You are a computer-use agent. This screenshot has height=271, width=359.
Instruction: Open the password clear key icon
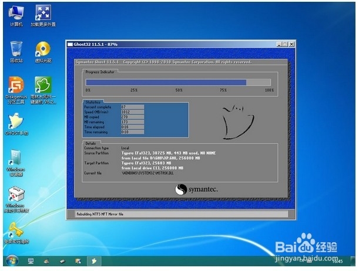[x=16, y=233]
